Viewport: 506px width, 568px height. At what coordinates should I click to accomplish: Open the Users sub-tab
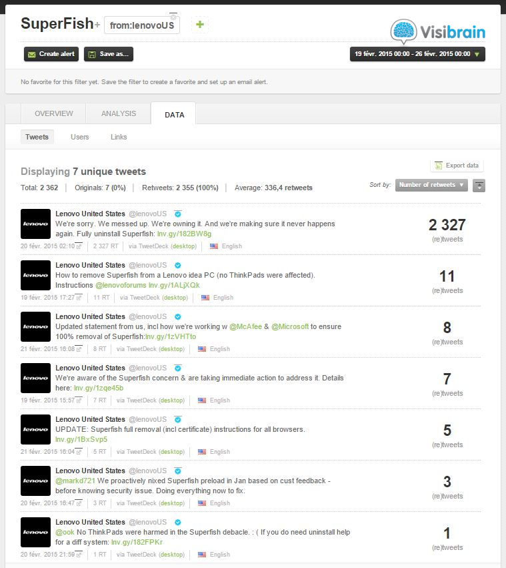(79, 137)
